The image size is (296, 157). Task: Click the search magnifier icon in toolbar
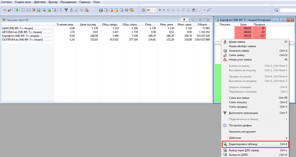[276, 10]
